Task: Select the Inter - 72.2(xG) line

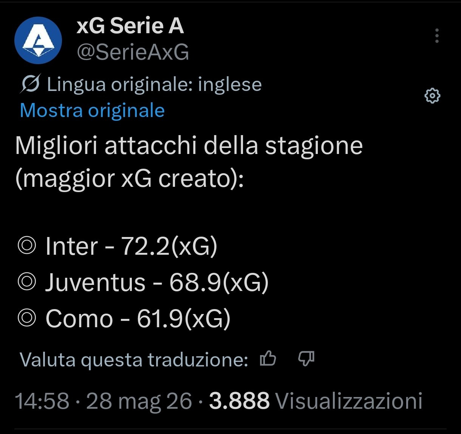Action: (x=131, y=246)
